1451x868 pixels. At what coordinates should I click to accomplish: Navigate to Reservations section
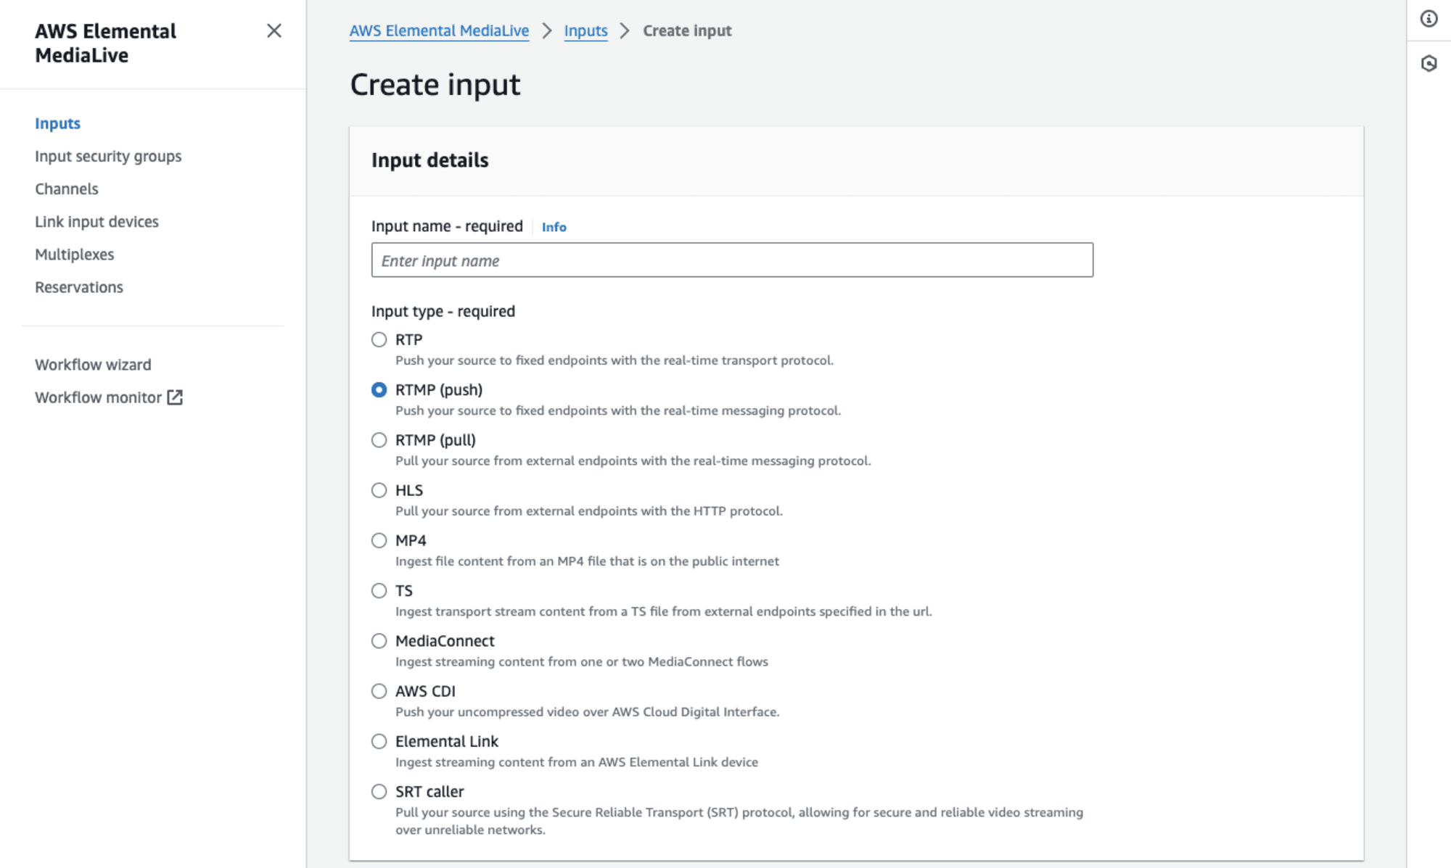[78, 286]
